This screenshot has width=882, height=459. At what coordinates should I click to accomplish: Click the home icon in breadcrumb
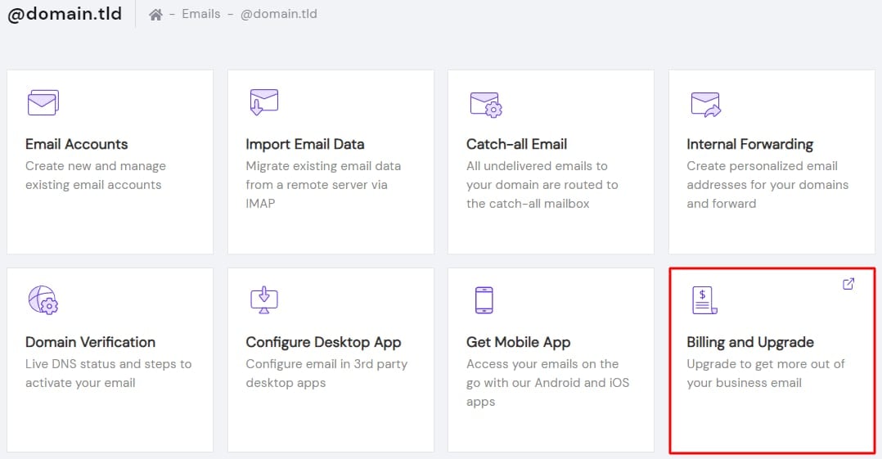tap(155, 15)
